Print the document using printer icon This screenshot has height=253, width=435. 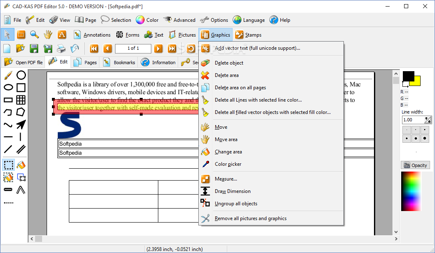coord(61,49)
